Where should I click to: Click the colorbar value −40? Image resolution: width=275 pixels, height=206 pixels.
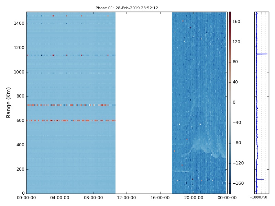[x=237, y=123]
